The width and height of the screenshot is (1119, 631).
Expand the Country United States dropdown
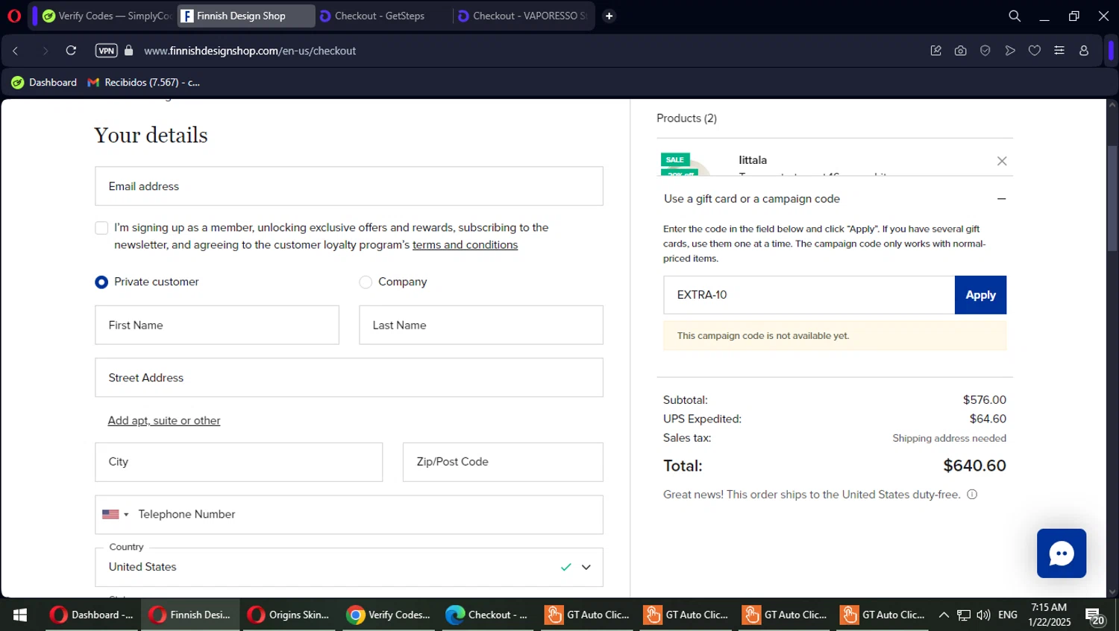coord(349,567)
